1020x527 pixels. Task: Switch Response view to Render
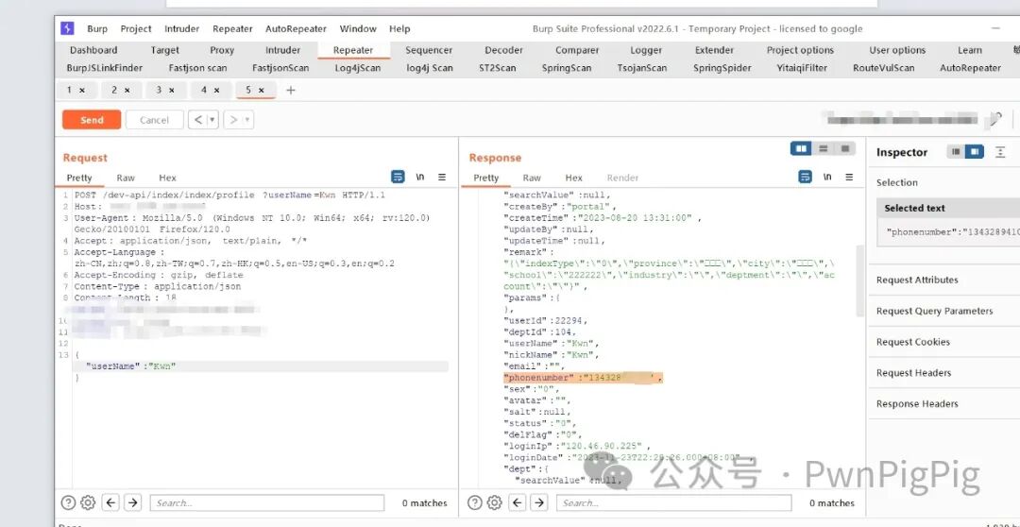(622, 178)
